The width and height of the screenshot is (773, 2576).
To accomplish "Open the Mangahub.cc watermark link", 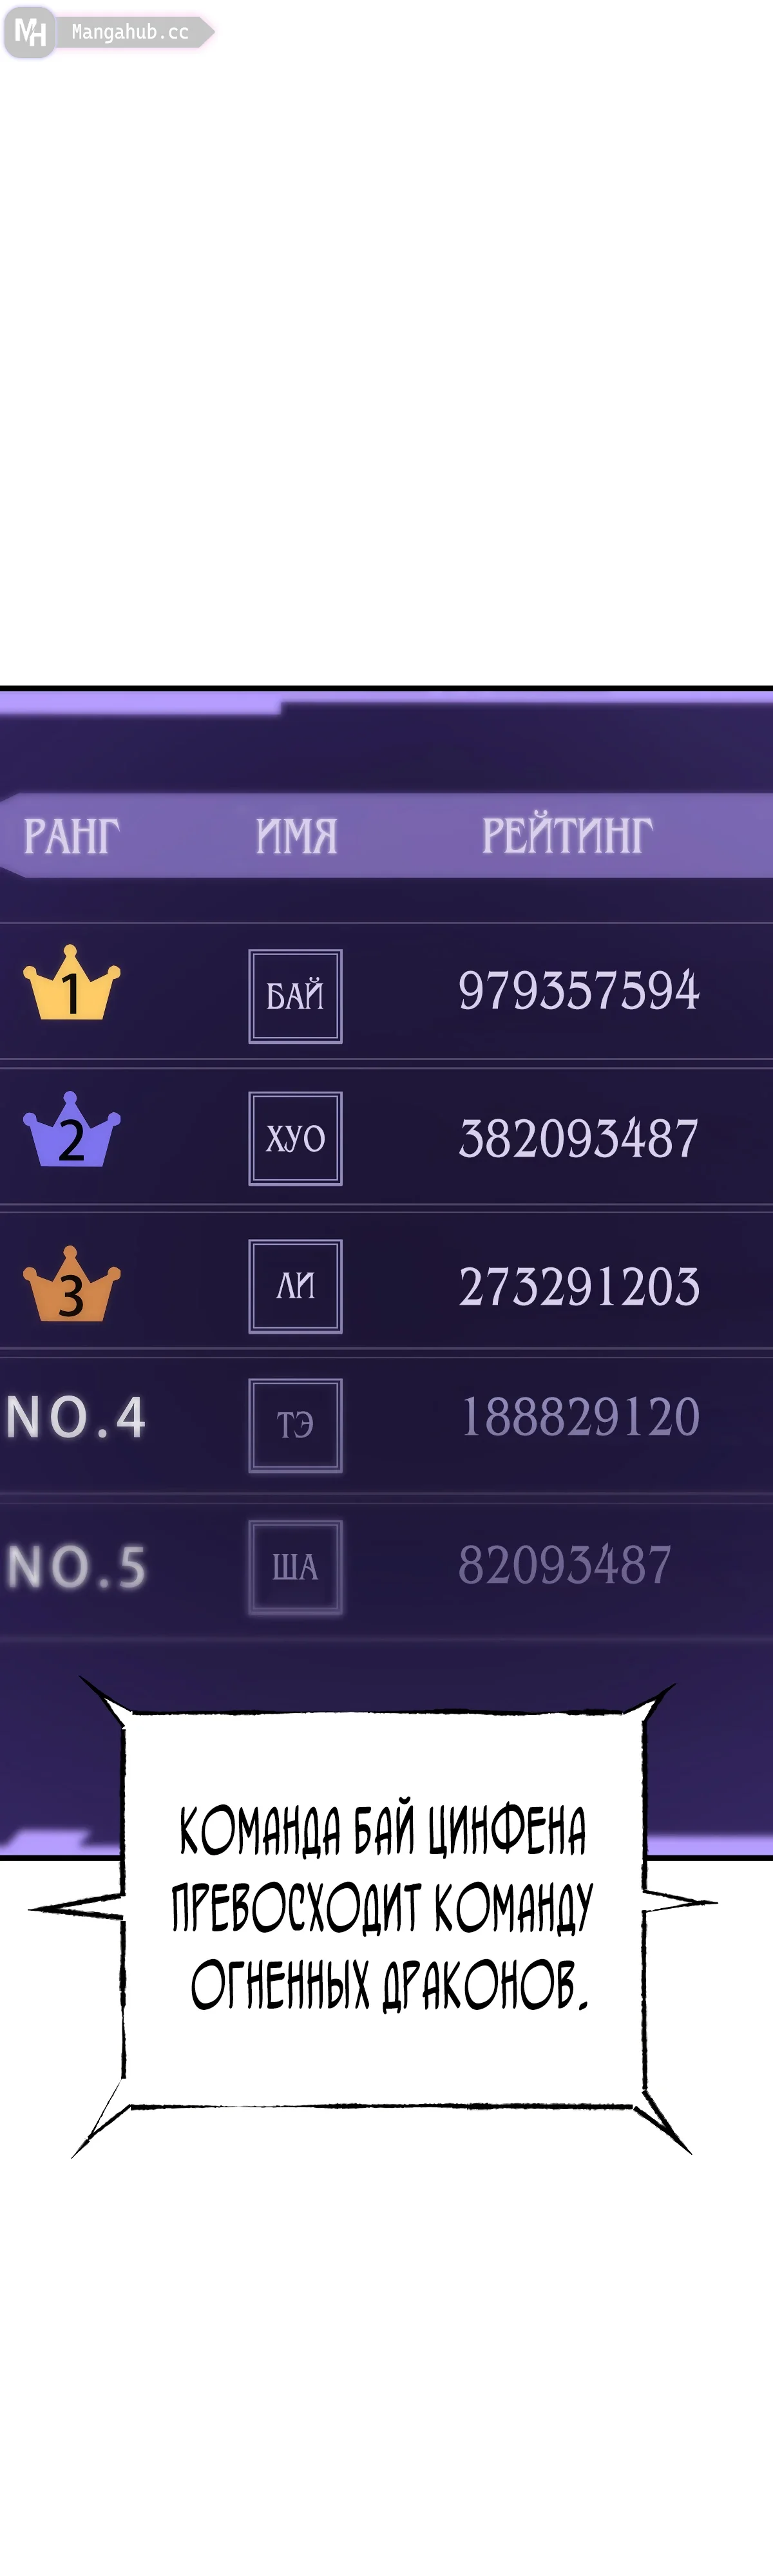I will [130, 33].
